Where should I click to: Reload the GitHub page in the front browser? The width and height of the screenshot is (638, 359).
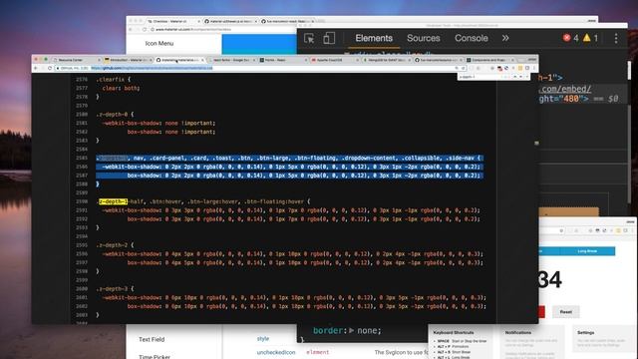50,68
